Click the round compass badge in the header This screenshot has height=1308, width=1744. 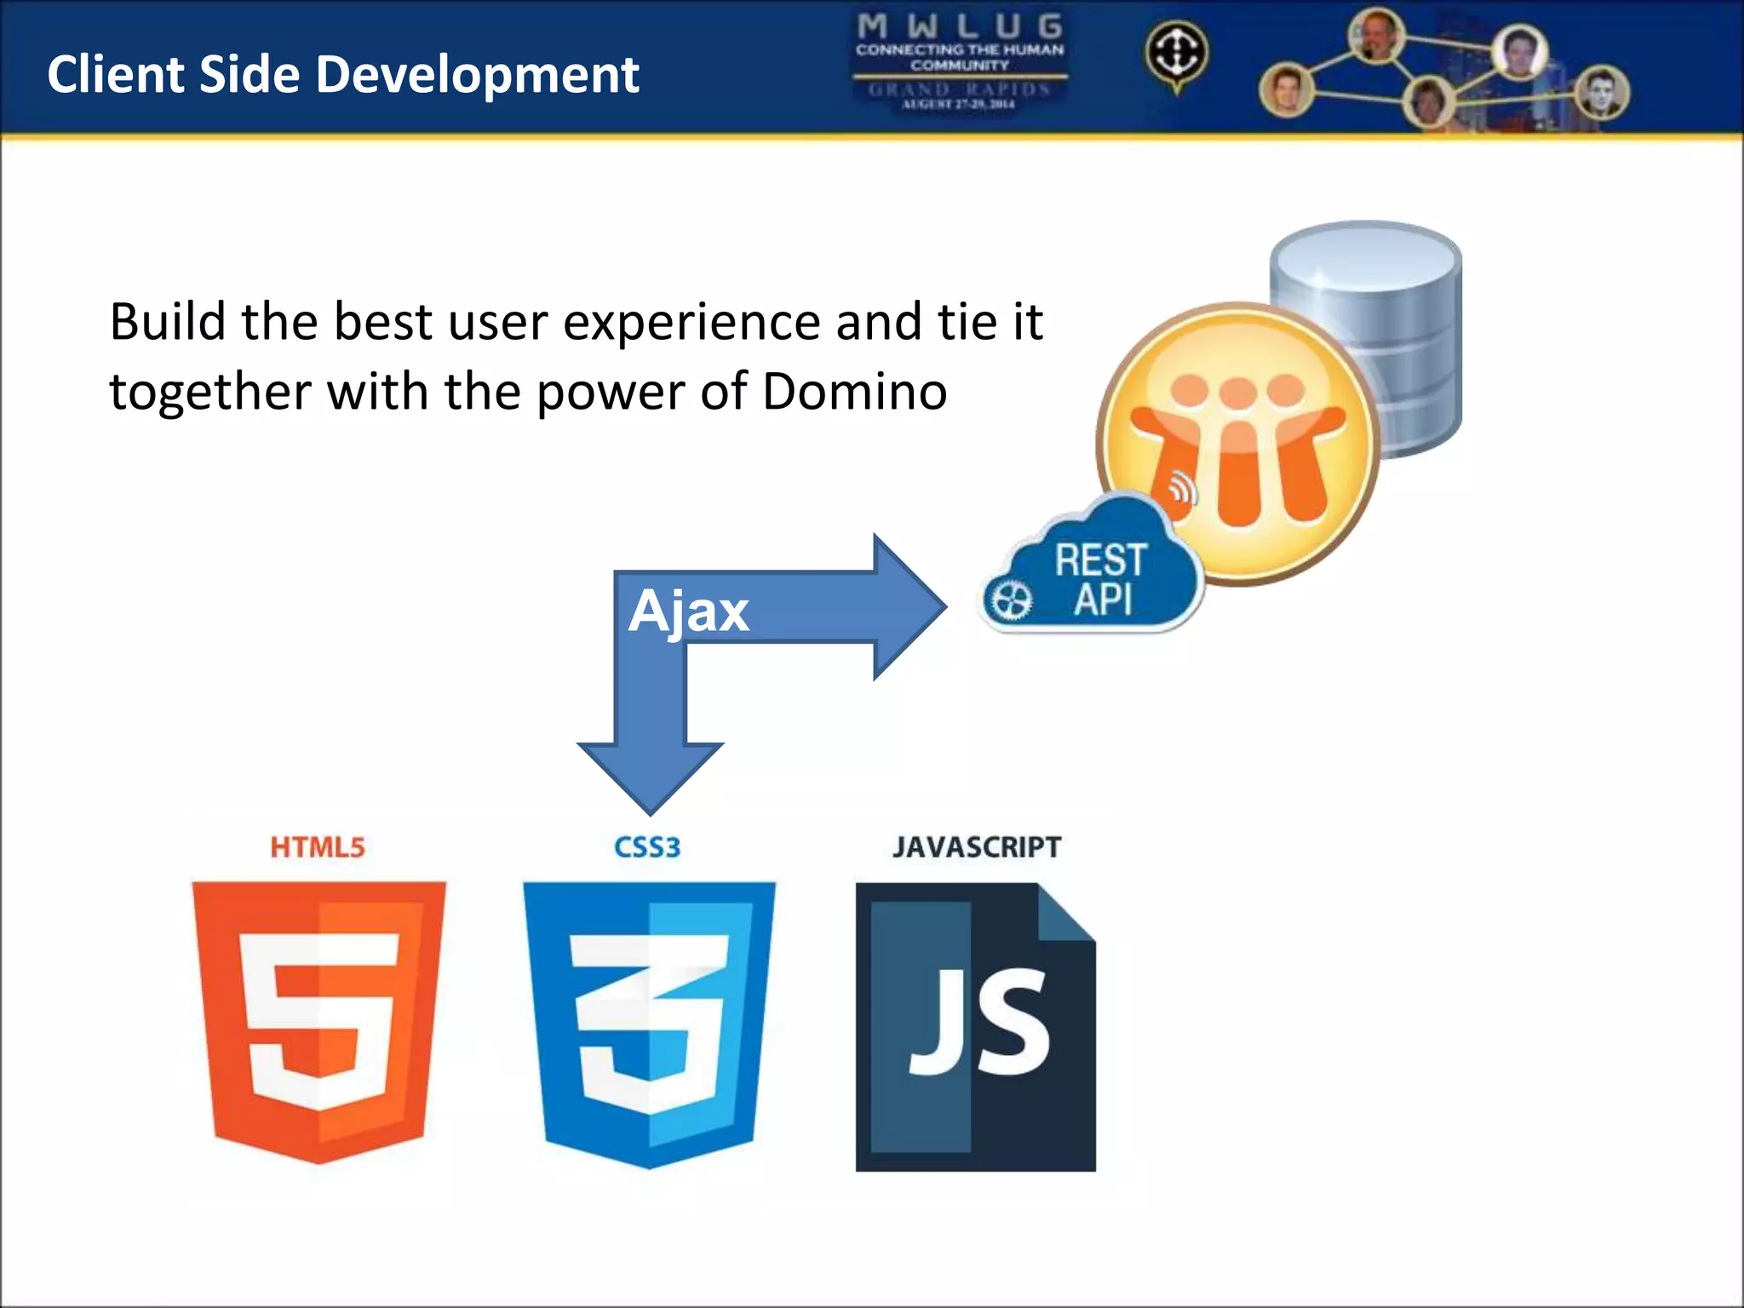(x=1176, y=55)
